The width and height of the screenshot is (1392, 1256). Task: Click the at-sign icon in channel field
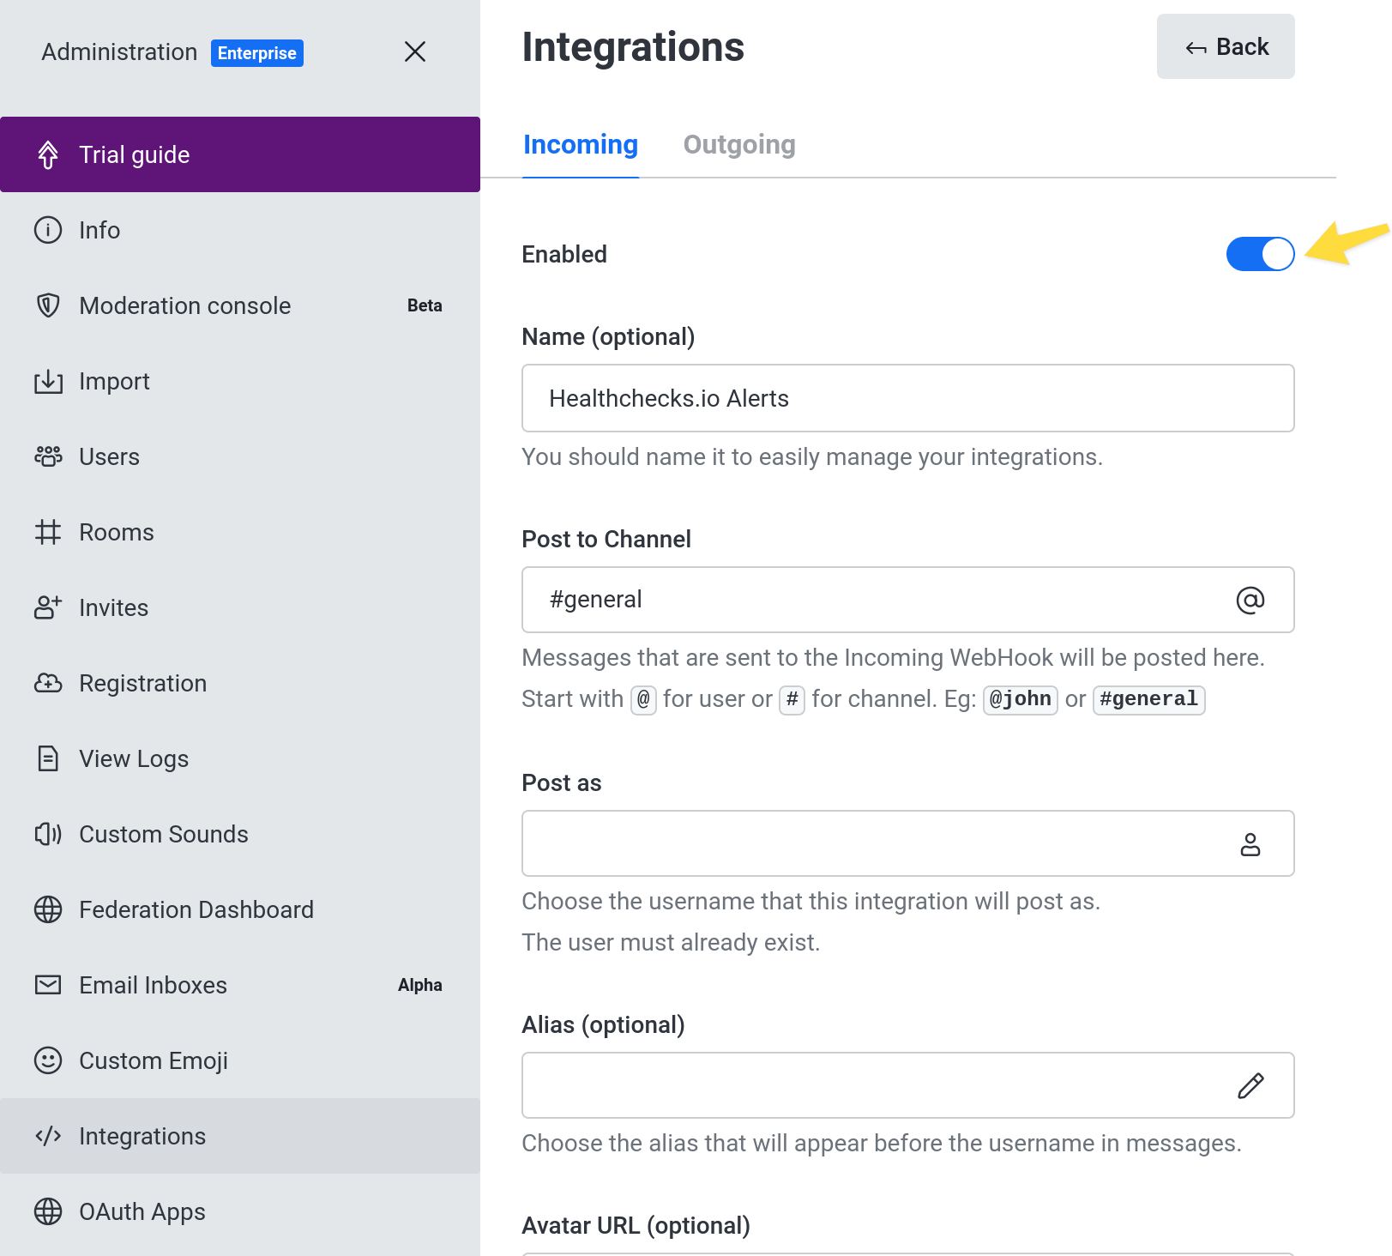[x=1250, y=600]
